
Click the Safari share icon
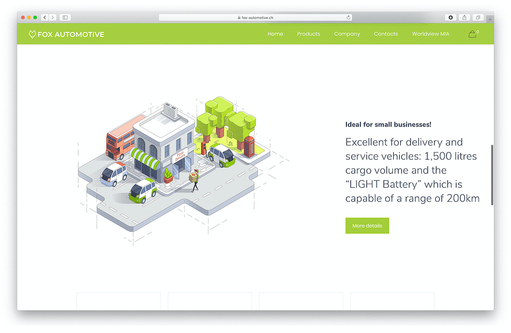464,17
